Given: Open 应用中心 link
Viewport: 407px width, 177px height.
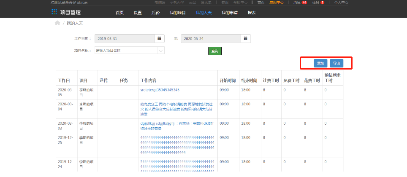Looking at the screenshot, I should [x=276, y=3].
